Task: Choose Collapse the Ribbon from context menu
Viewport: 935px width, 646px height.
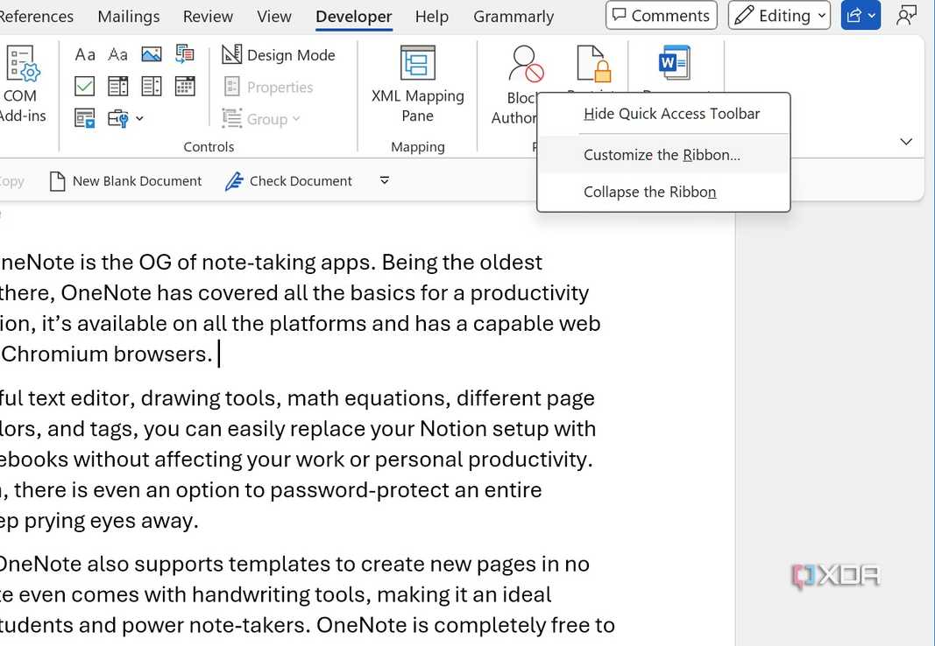Action: point(663,192)
